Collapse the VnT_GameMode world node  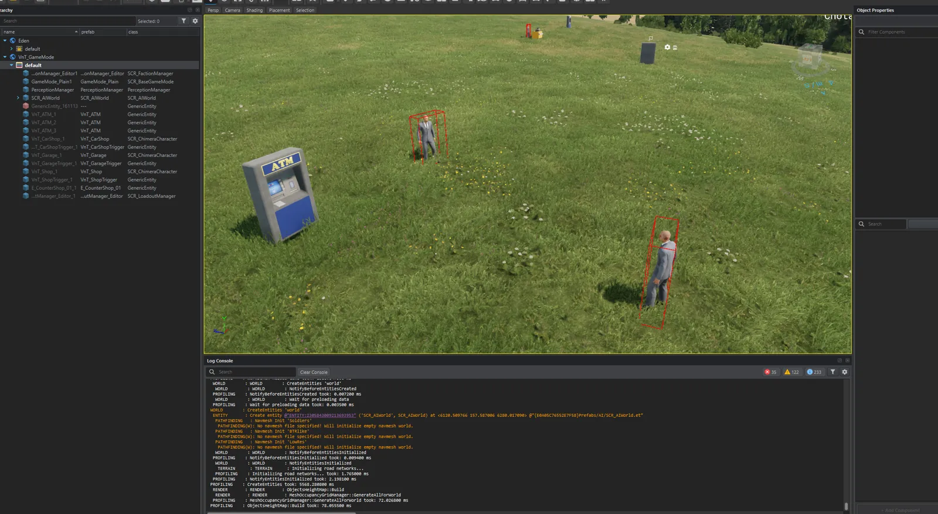(x=5, y=57)
